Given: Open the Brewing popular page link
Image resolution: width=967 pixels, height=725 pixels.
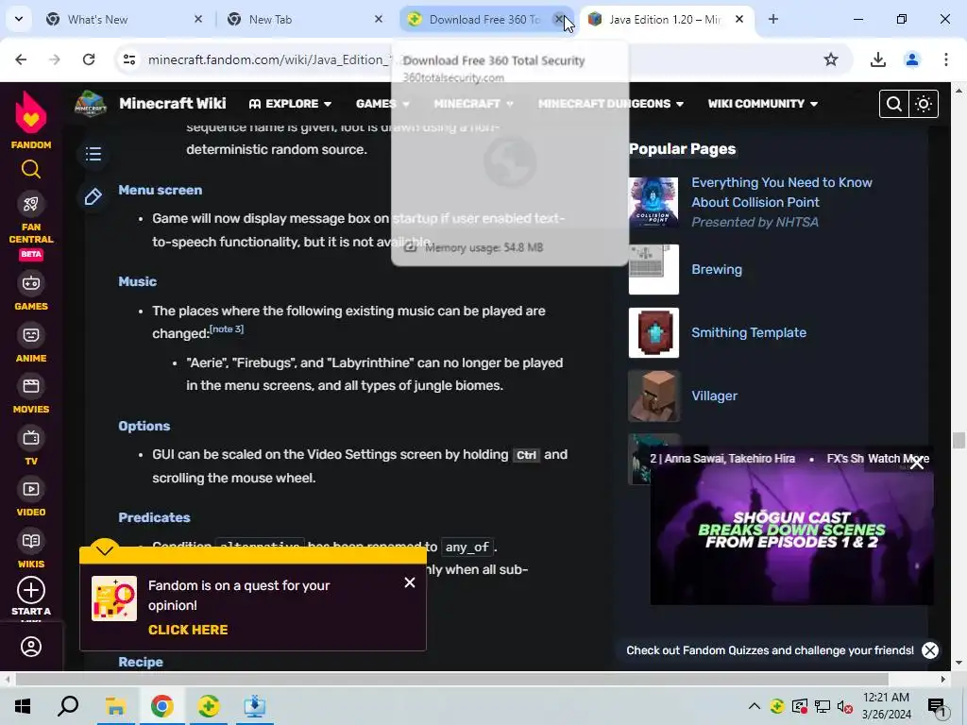Looking at the screenshot, I should click(x=717, y=269).
